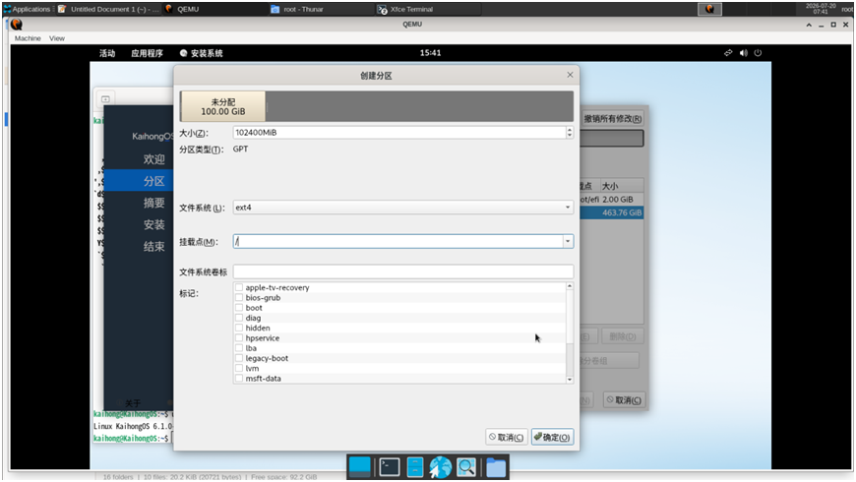The image size is (856, 482).
Task: Open the 15:41 clock in guest top bar
Action: 430,53
